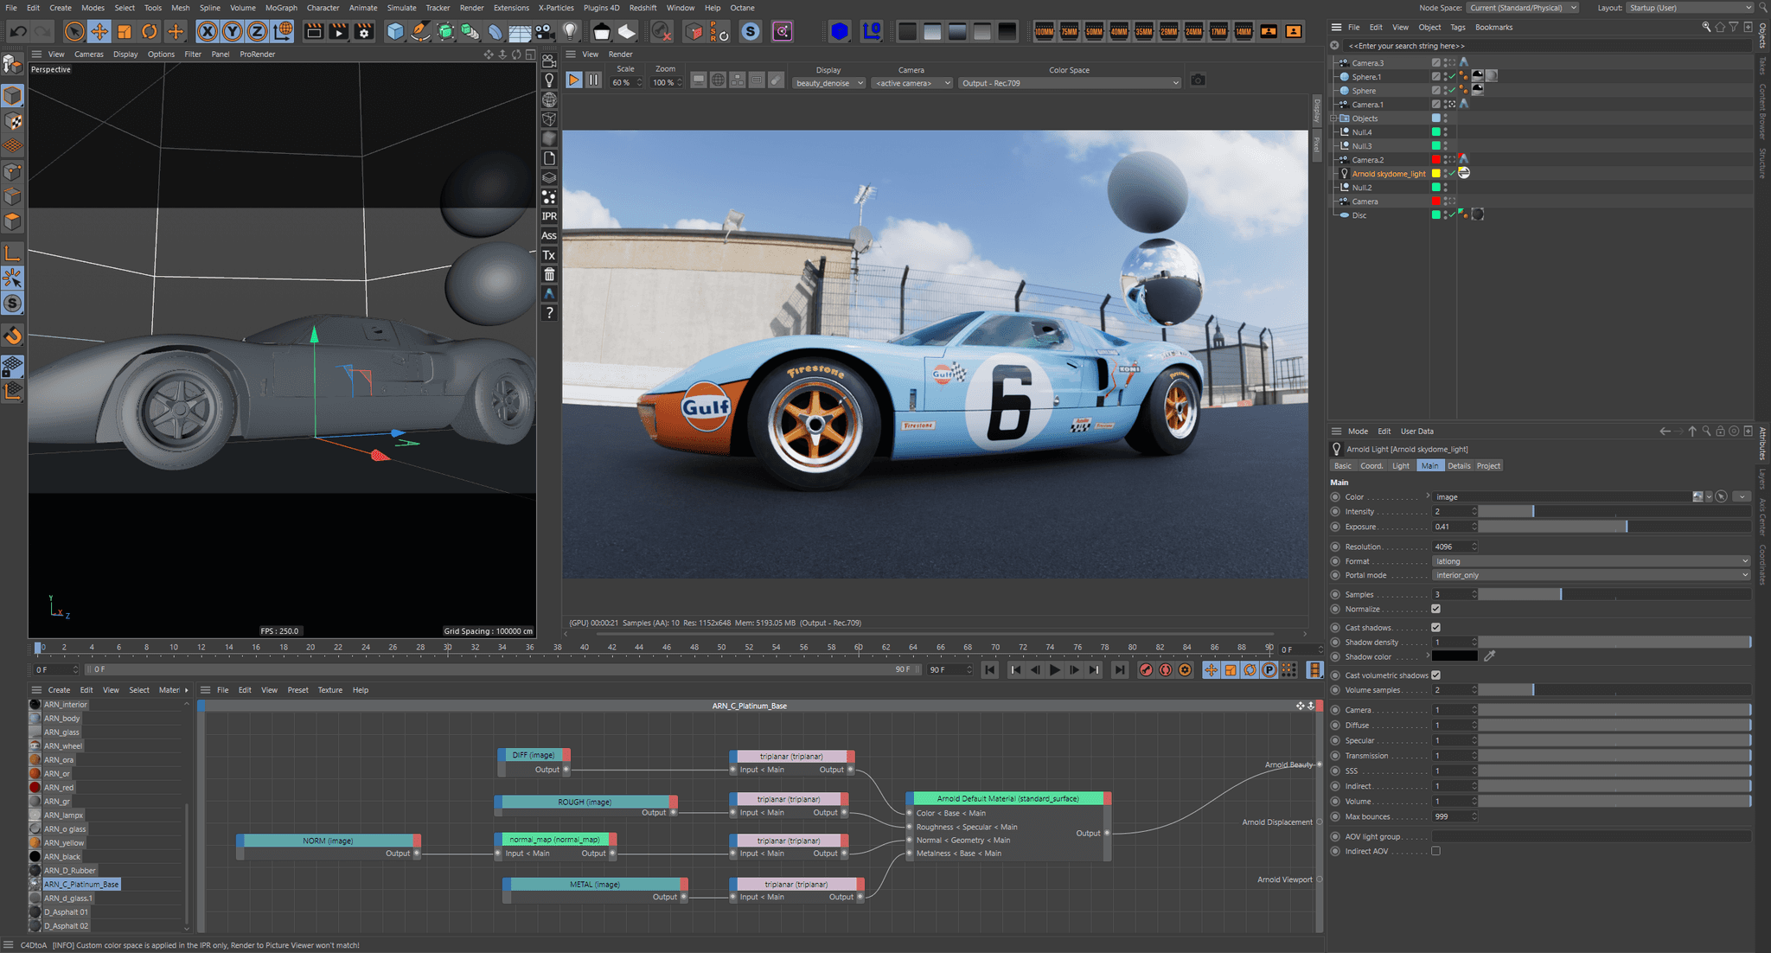Image resolution: width=1771 pixels, height=953 pixels.
Task: Lock the Y axis in the toolbar
Action: pos(231,31)
